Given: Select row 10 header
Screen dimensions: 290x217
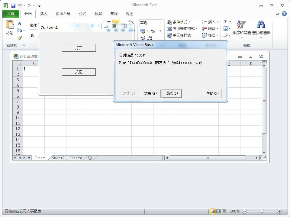Looking at the screenshot, I should pyautogui.click(x=18, y=118).
